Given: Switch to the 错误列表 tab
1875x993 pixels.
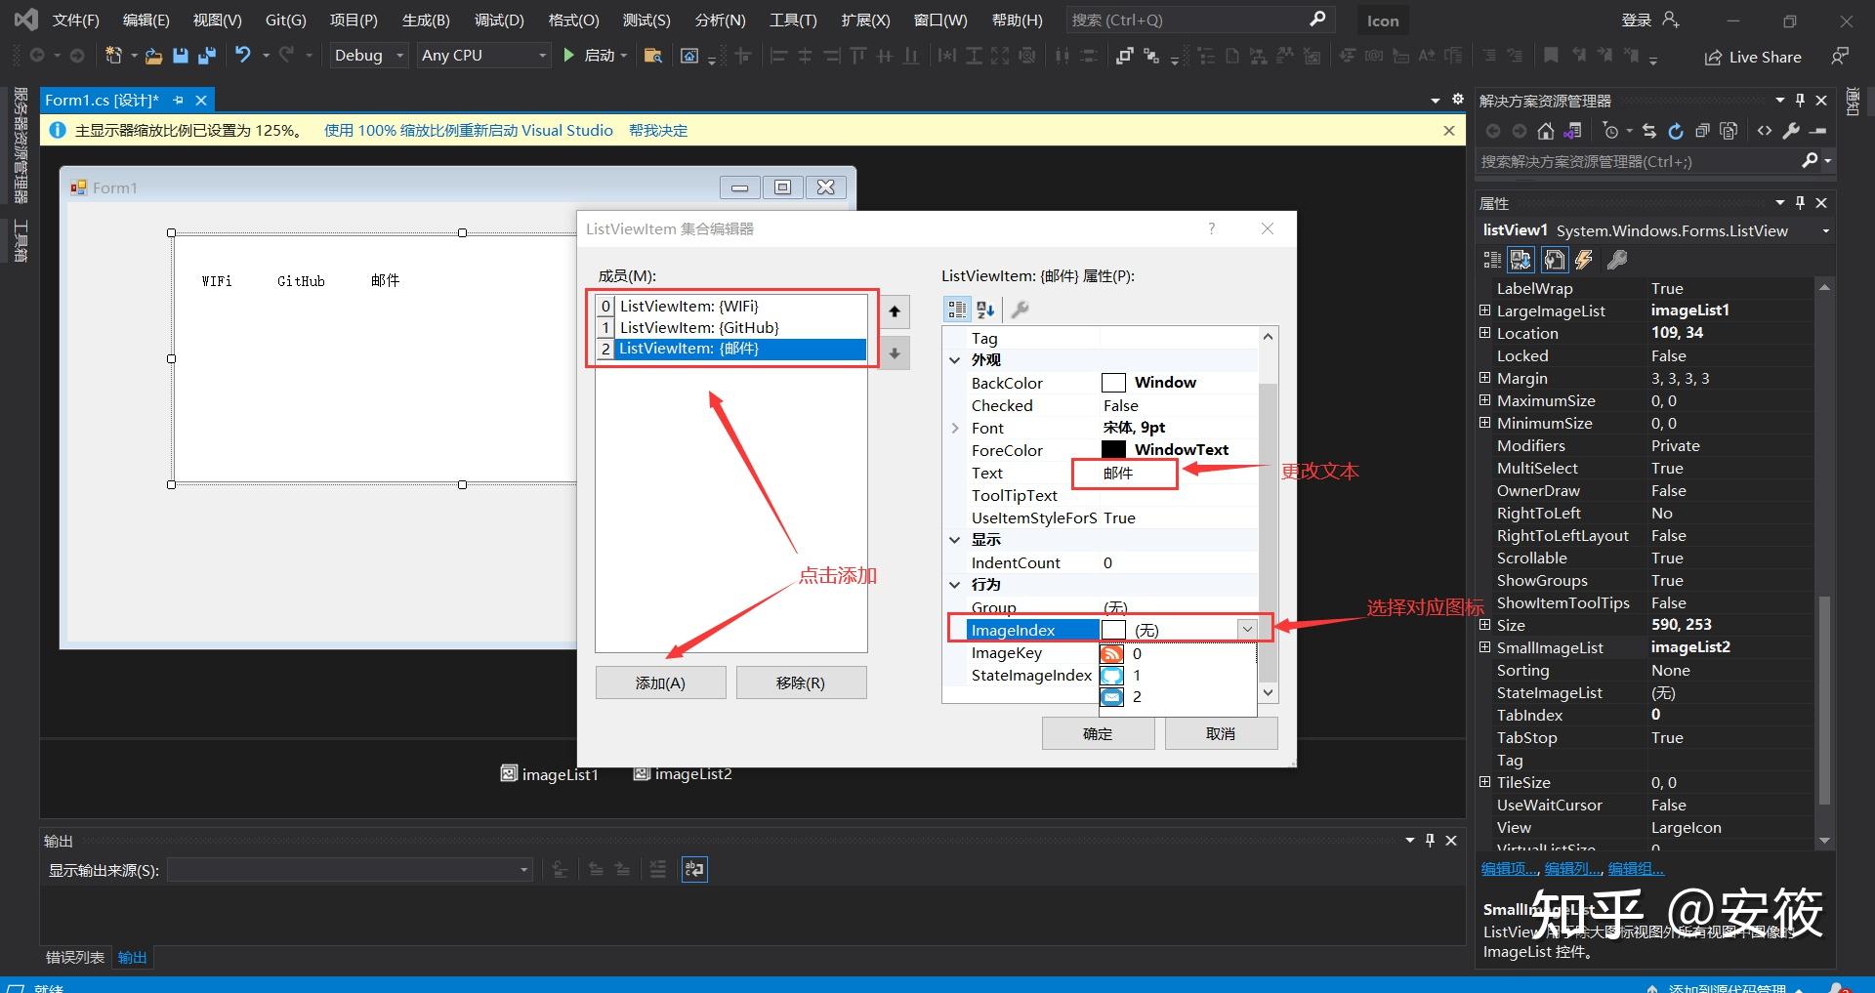Looking at the screenshot, I should pyautogui.click(x=75, y=958).
